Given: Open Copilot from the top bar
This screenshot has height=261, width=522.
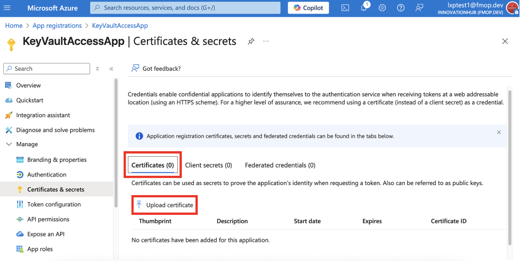Looking at the screenshot, I should pos(308,8).
